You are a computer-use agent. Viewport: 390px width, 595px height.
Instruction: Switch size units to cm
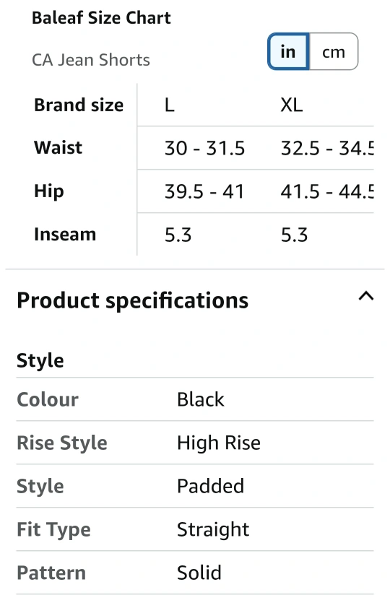pos(334,51)
